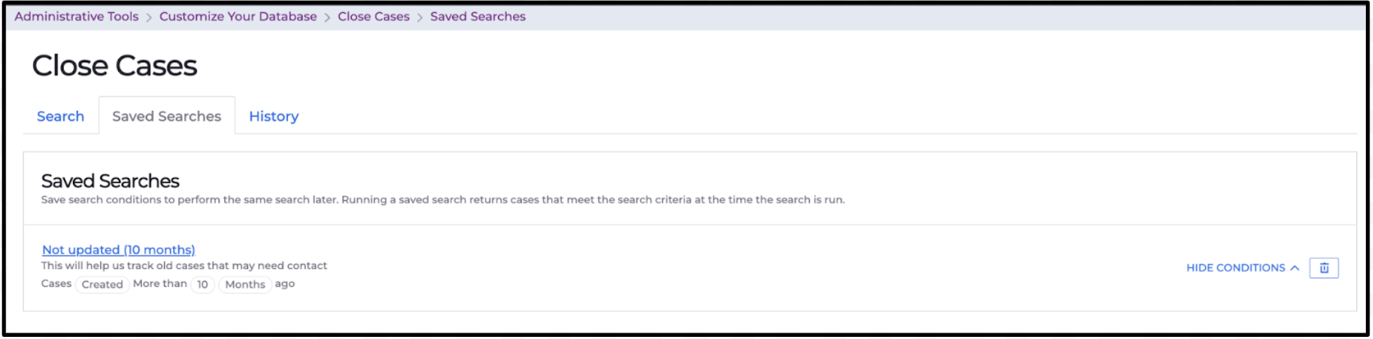Viewport: 1373px width, 339px height.
Task: Select the Saved Searches tab
Action: point(166,117)
